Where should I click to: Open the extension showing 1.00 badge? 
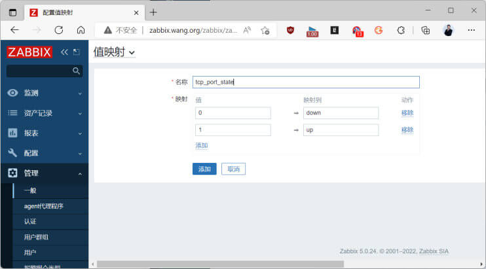tap(312, 31)
